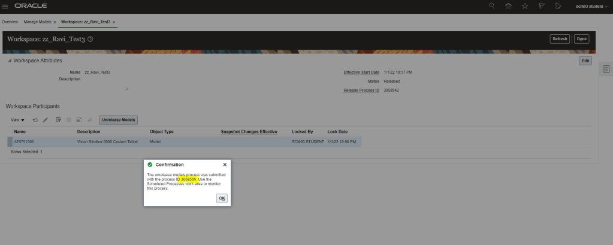The image size is (613, 245).
Task: Open the Watchlist flag icon
Action: 541,6
